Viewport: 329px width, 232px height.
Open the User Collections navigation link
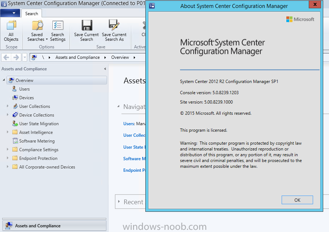click(134, 135)
